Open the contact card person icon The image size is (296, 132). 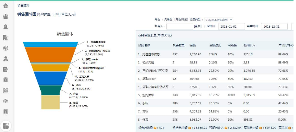[6, 59]
